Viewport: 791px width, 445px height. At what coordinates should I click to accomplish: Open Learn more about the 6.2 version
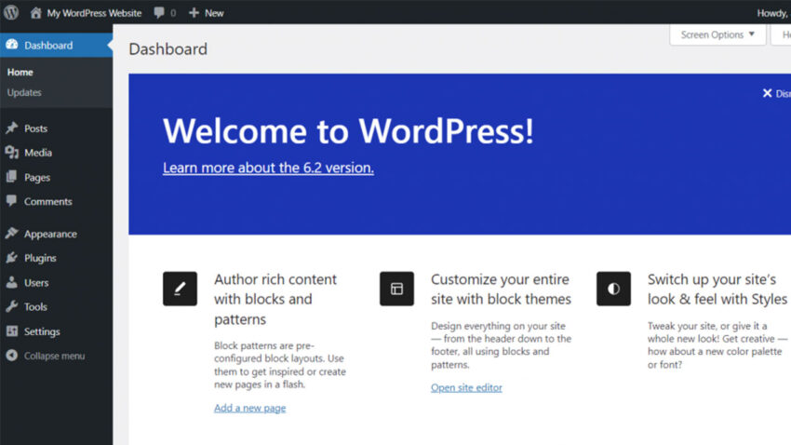pyautogui.click(x=268, y=168)
